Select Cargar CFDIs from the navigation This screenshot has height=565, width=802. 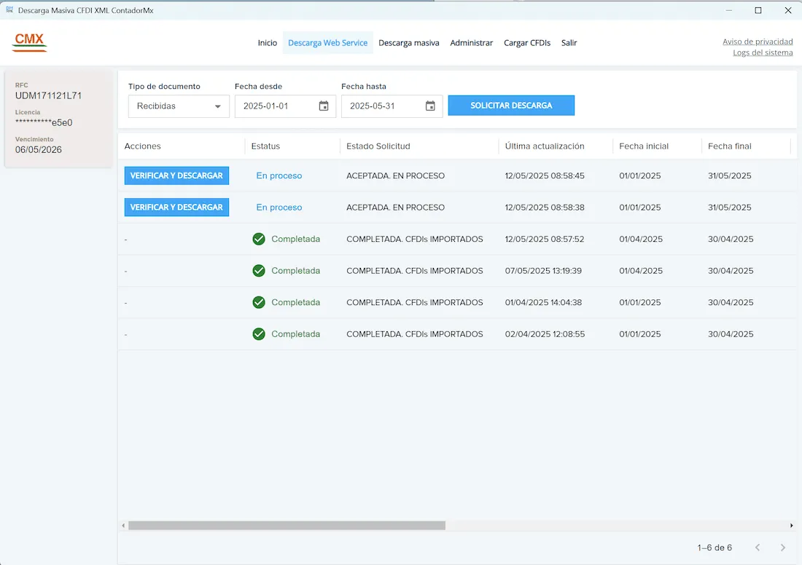(x=527, y=43)
